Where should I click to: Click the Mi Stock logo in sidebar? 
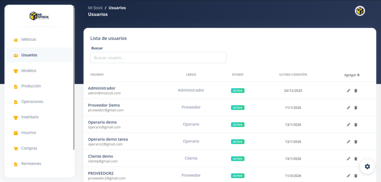39,16
